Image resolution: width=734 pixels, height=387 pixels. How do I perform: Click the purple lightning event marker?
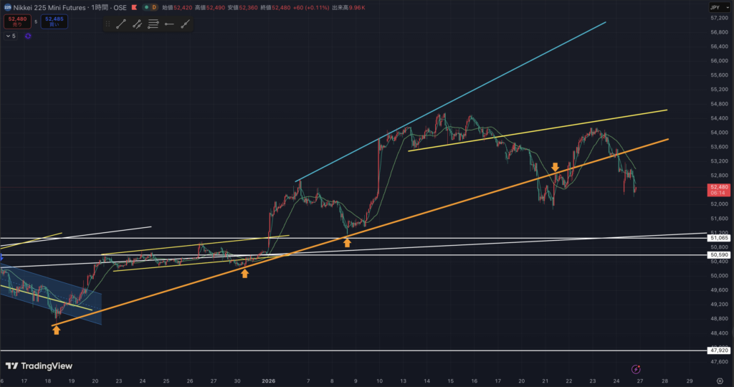(635, 369)
